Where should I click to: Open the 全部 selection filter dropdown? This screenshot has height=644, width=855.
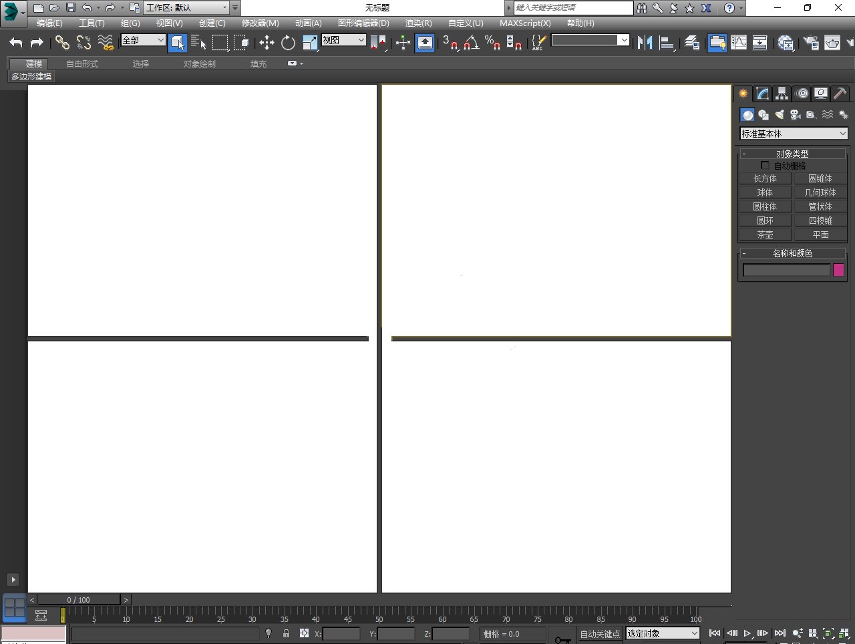click(143, 40)
